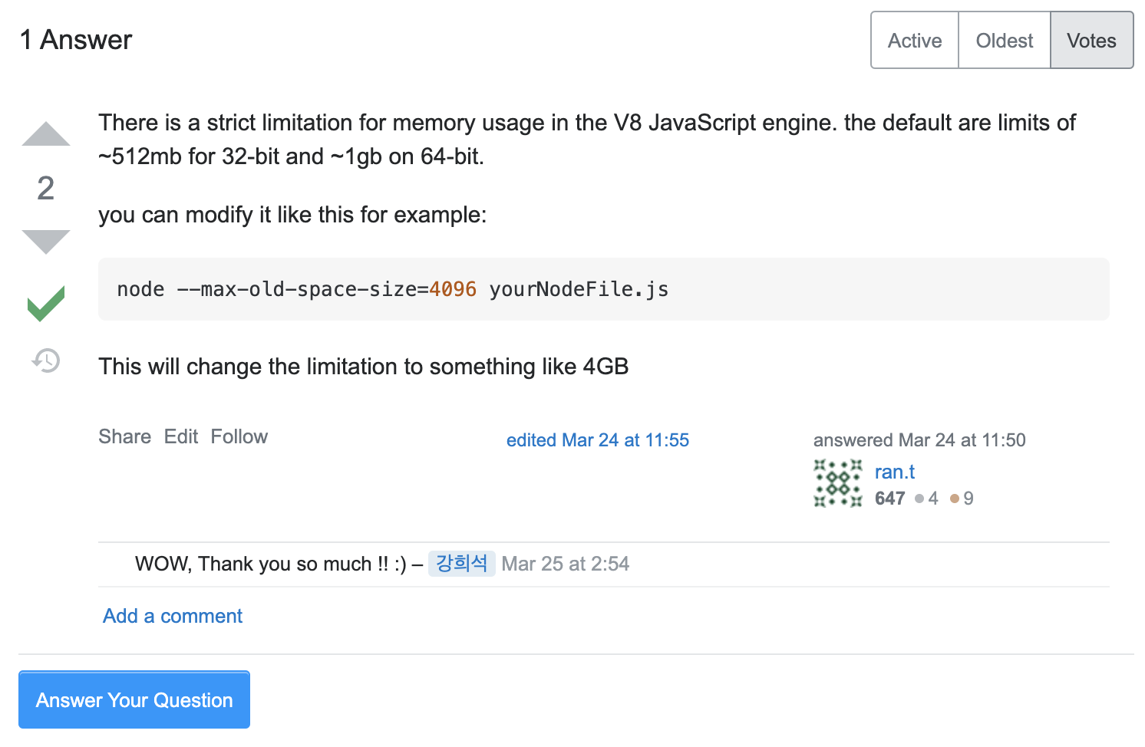Click the node command code block
Screen dimensions: 1145x747
[x=603, y=289]
